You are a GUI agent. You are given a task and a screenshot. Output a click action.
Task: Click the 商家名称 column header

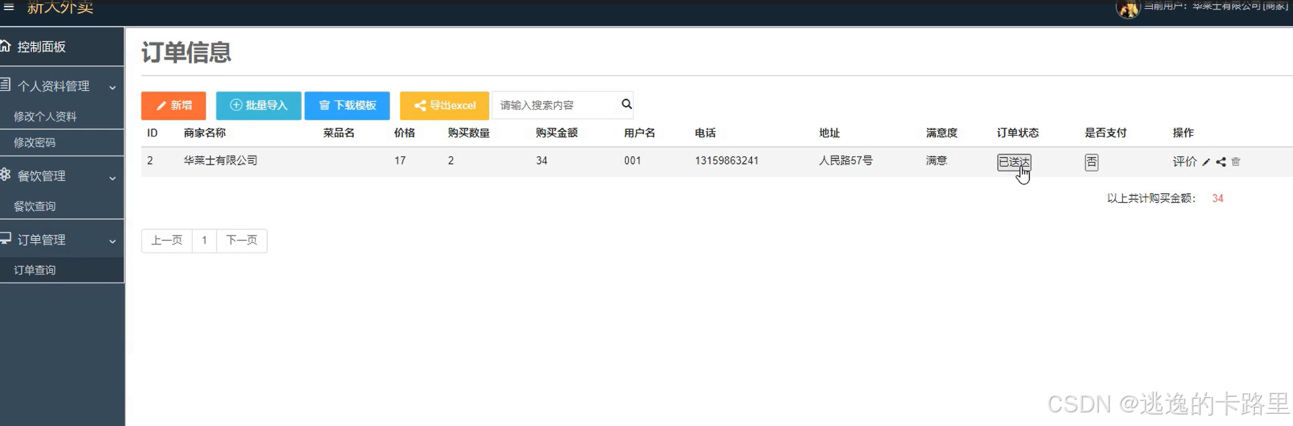coord(204,132)
